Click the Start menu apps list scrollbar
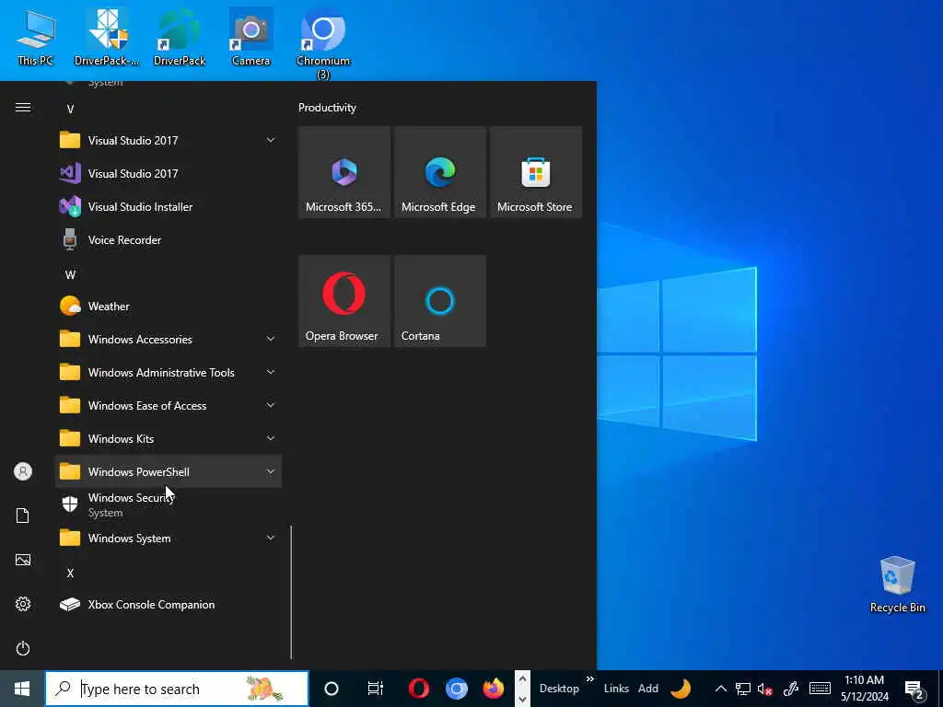 (x=291, y=592)
